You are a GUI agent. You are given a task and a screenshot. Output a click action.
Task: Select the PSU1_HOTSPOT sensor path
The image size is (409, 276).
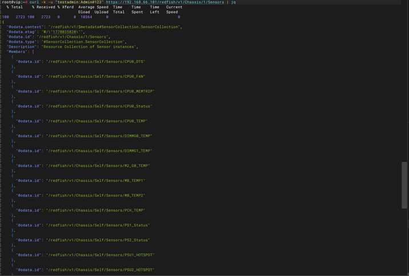tap(100, 255)
